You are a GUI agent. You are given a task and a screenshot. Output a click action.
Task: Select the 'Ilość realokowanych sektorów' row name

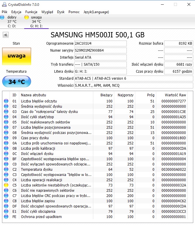(x=45, y=122)
